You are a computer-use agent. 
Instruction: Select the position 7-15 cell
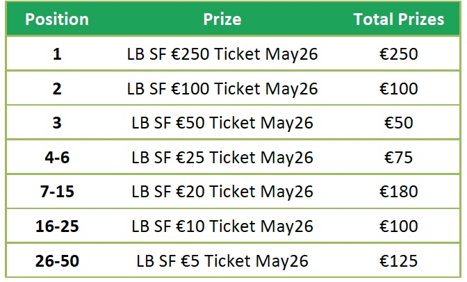click(57, 192)
